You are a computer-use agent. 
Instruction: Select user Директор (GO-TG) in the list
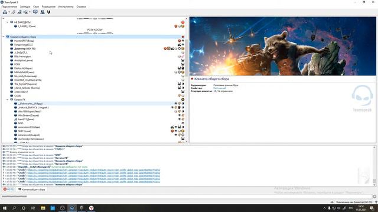point(25,48)
